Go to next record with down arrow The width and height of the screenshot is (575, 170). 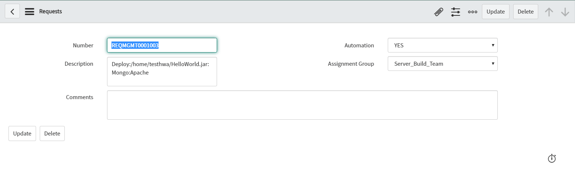[x=565, y=12]
